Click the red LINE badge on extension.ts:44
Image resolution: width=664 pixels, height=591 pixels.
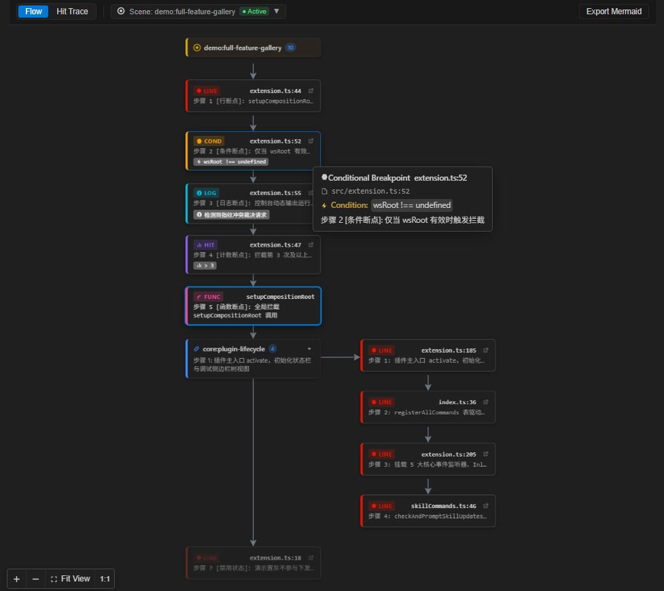pyautogui.click(x=207, y=90)
